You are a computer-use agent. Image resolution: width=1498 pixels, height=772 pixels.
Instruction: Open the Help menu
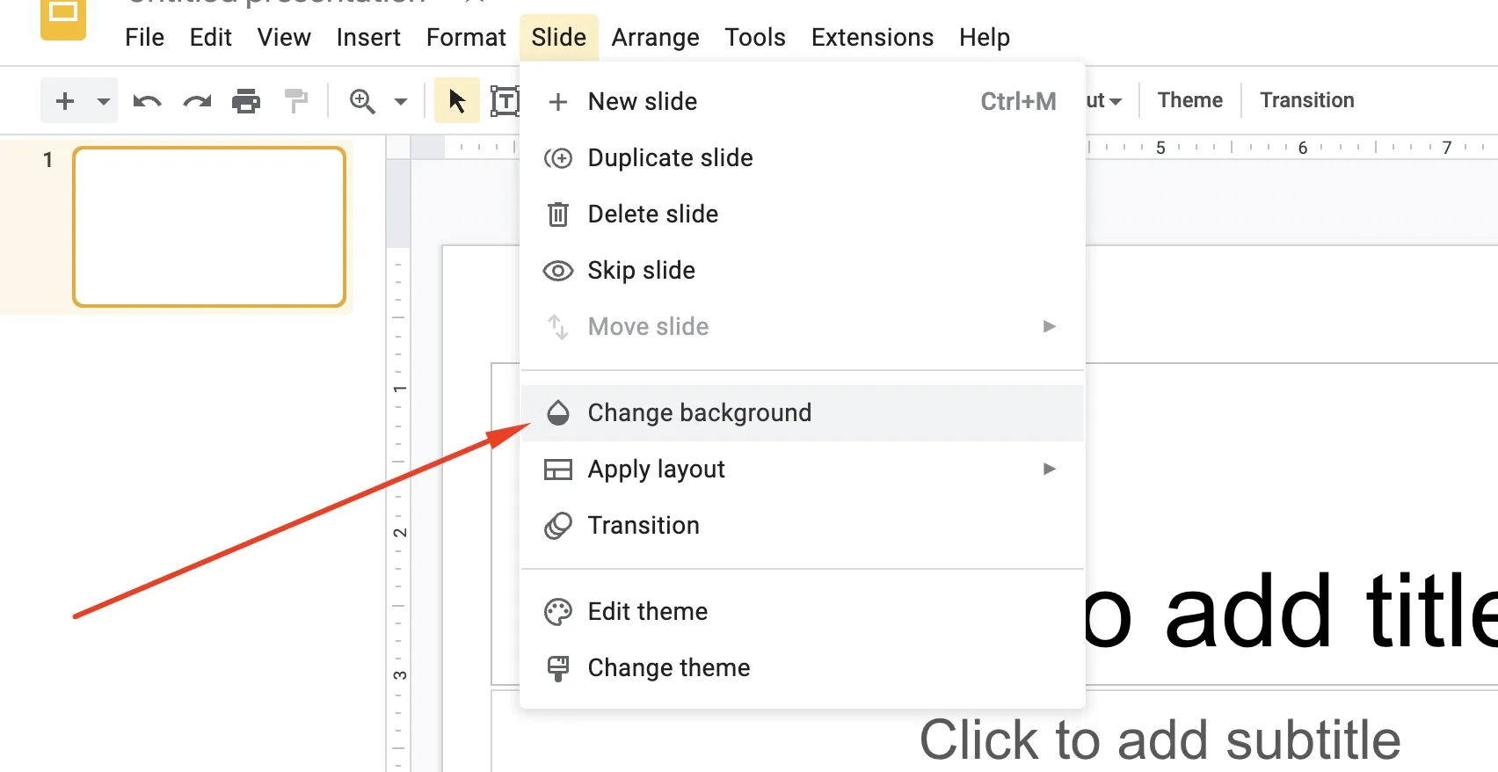985,37
